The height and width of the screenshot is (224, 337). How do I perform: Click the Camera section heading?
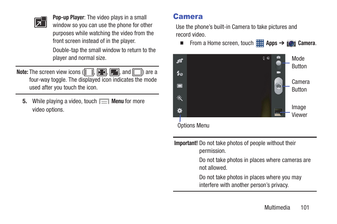(188, 17)
